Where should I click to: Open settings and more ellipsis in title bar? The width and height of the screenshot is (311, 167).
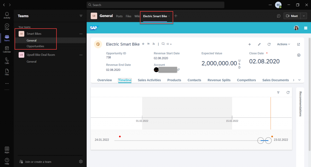coord(270,5)
